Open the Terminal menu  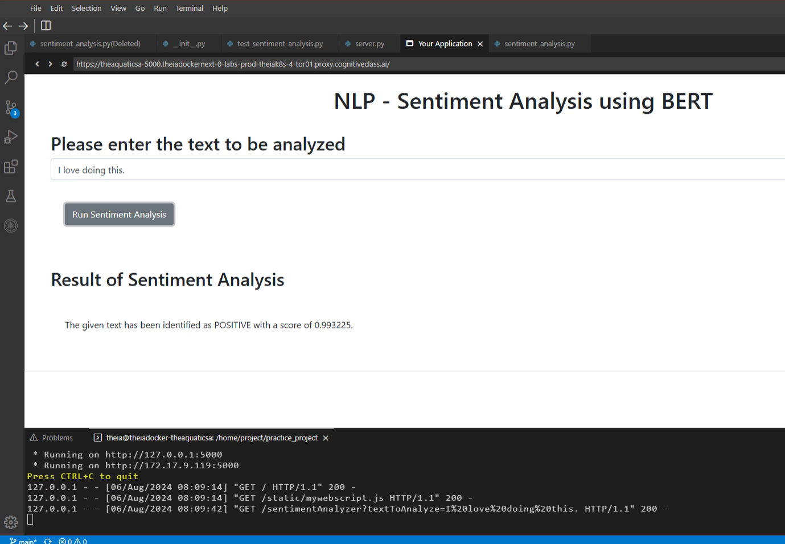[x=189, y=9]
